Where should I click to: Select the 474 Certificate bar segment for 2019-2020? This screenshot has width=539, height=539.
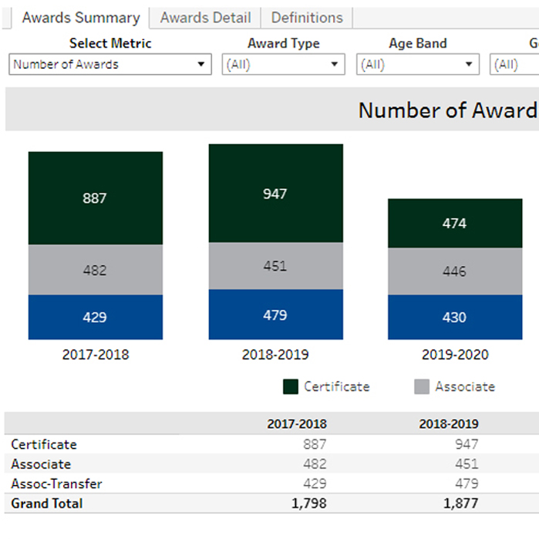[x=455, y=223]
